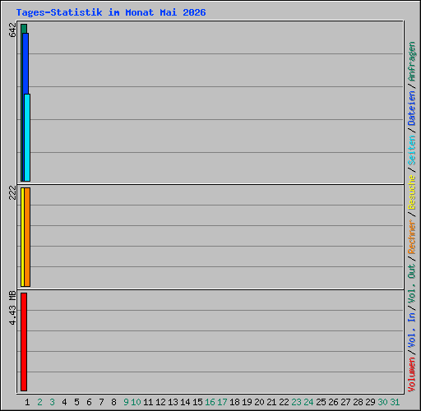421x411 pixels.
Task: Click day 31 on the x-axis
Action: [395, 402]
